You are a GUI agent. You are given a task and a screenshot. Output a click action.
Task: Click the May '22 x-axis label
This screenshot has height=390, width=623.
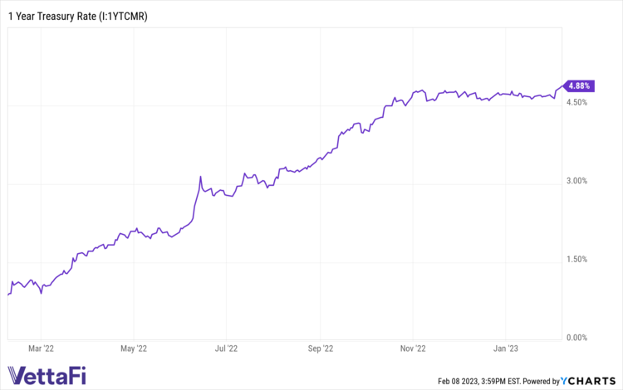click(133, 349)
